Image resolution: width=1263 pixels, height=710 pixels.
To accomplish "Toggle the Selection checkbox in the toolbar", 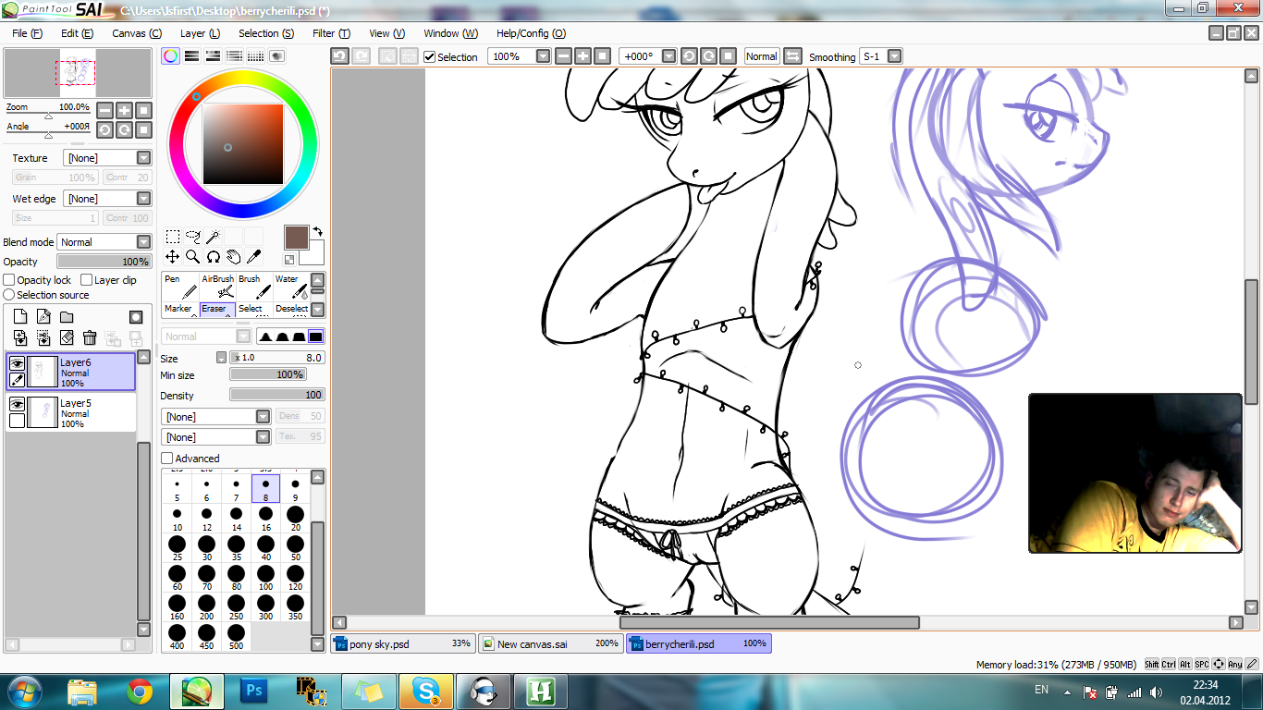I will click(x=430, y=56).
